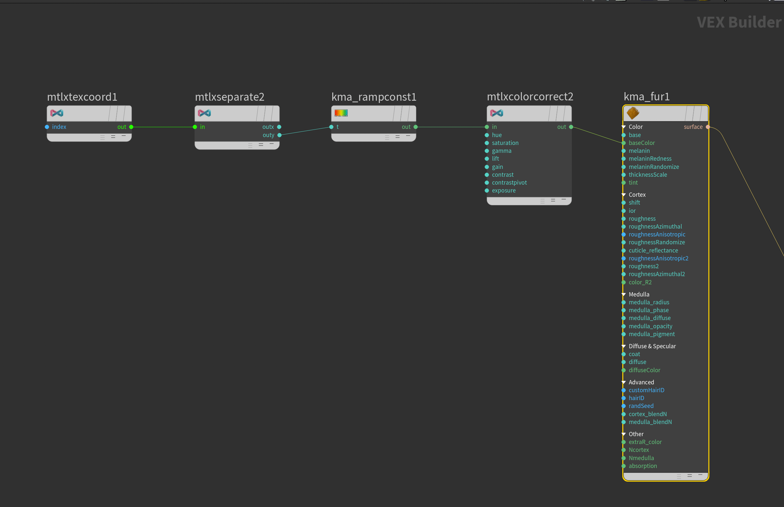Click the MaterialX icon on mtlxcolorcorrect2 node
This screenshot has width=784, height=507.
click(497, 113)
